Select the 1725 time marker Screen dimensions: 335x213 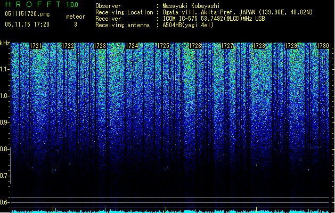tap(163, 46)
